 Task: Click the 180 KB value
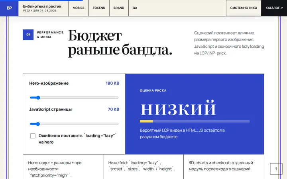pos(112,83)
